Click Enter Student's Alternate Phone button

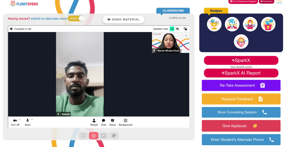(241, 140)
